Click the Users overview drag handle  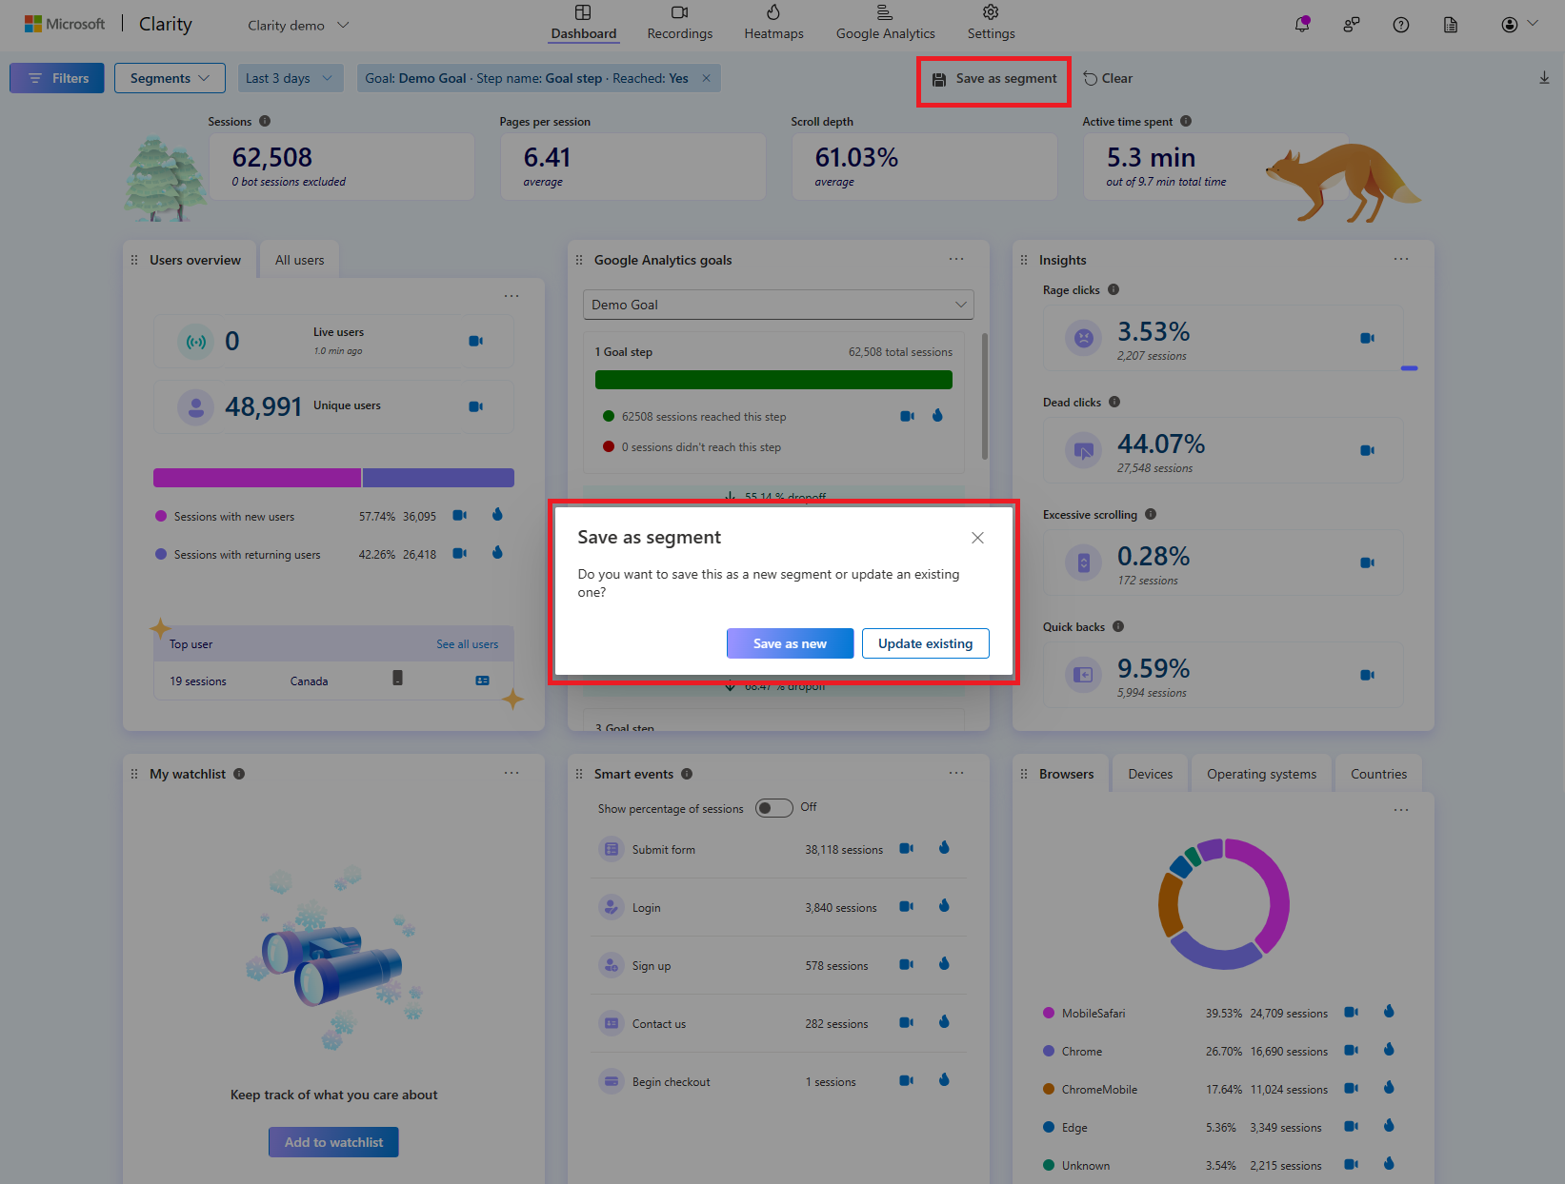tap(134, 260)
